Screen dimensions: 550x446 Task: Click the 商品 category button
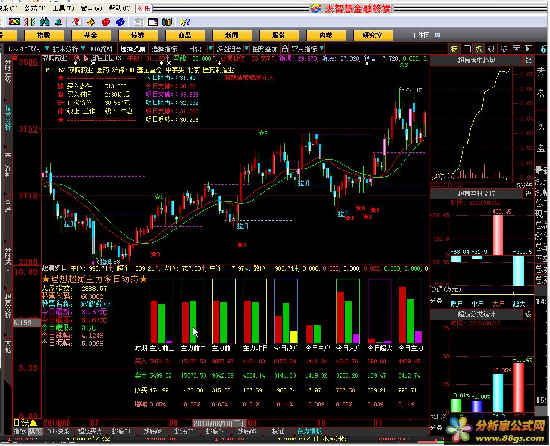pos(184,35)
